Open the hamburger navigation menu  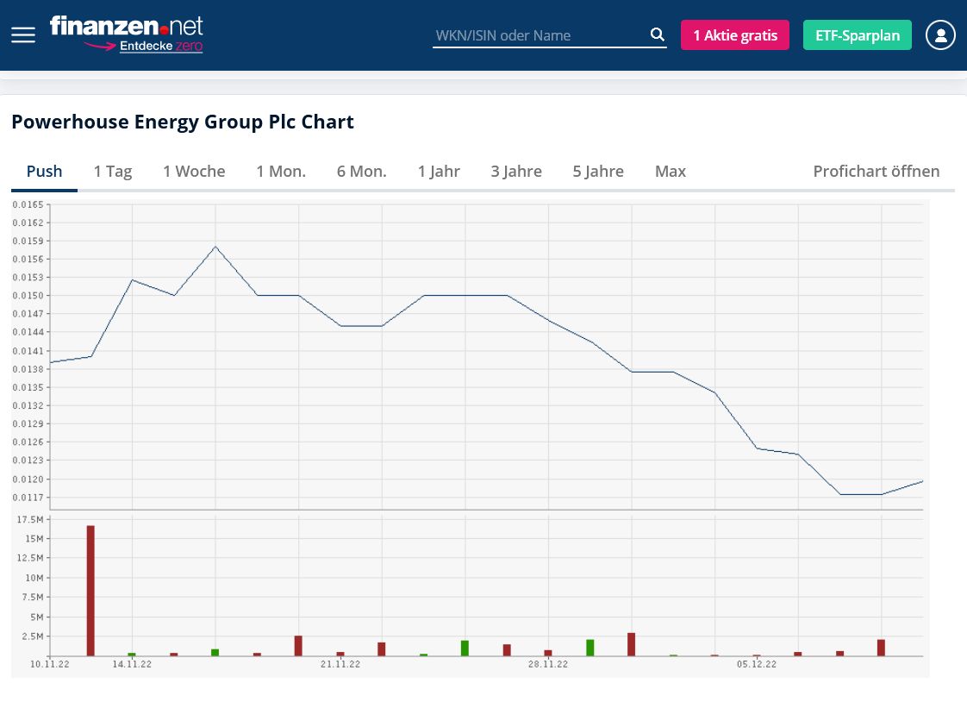[x=22, y=34]
